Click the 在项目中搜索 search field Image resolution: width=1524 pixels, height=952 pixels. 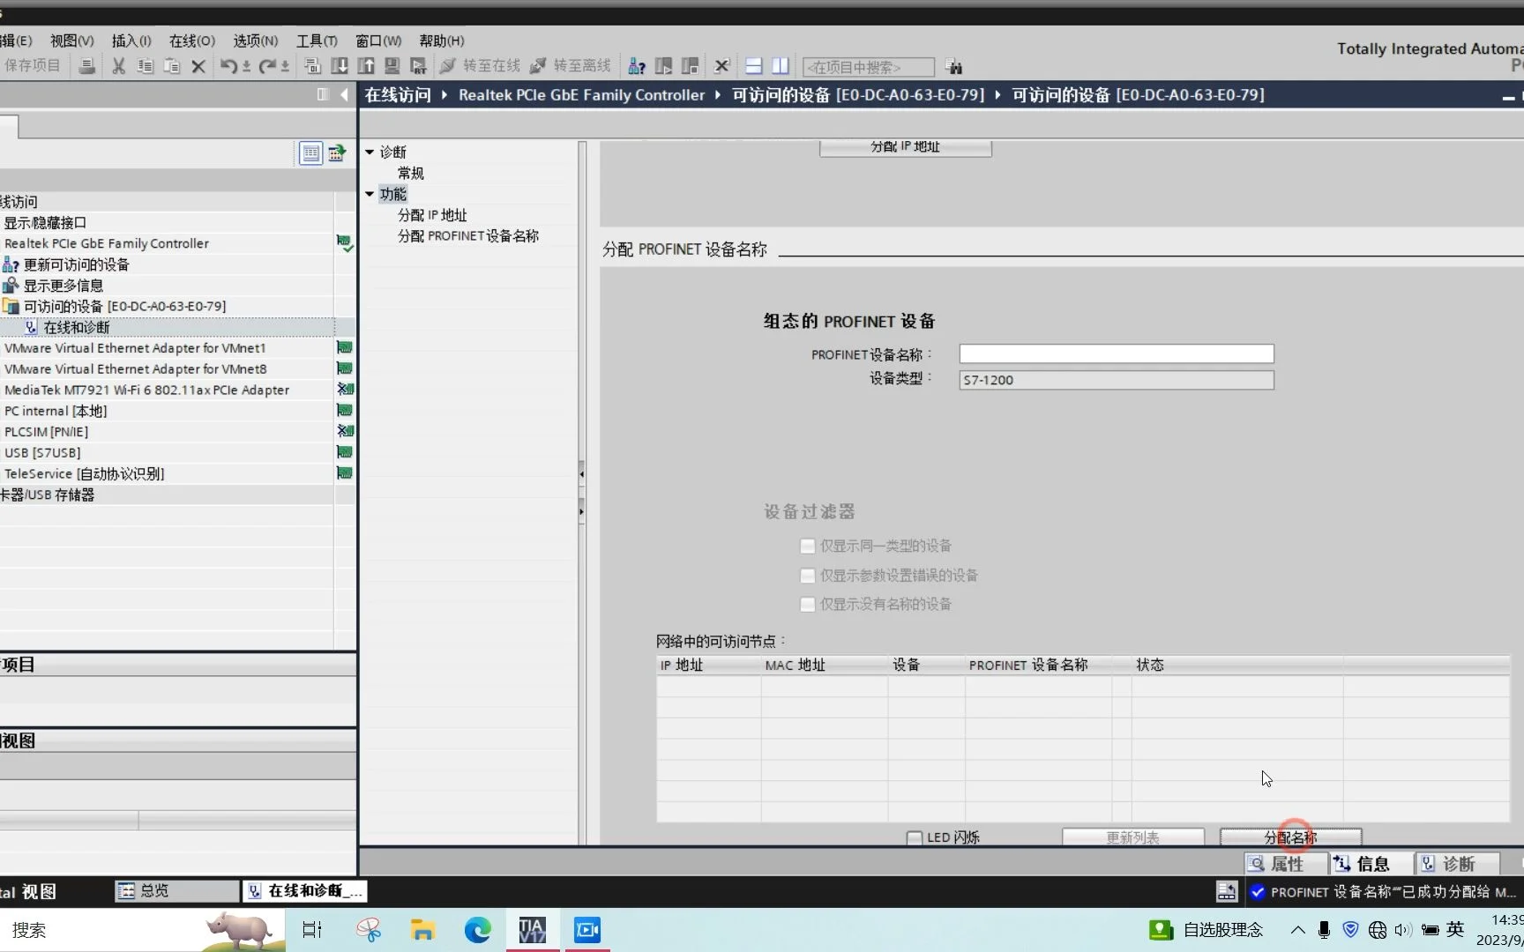click(x=868, y=67)
